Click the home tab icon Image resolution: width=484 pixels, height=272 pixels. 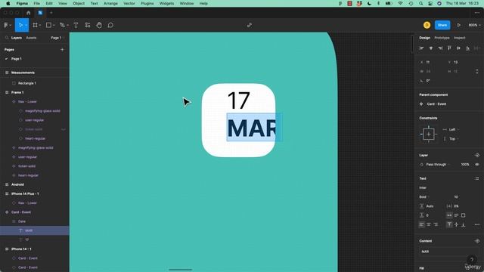pyautogui.click(x=29, y=13)
